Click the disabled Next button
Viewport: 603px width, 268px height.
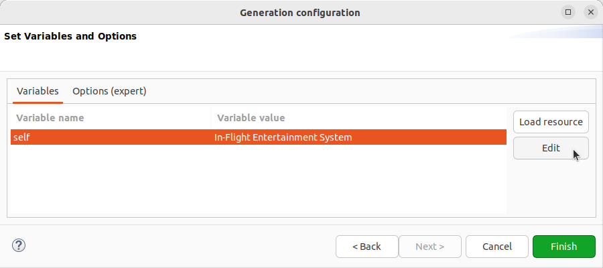pyautogui.click(x=429, y=247)
